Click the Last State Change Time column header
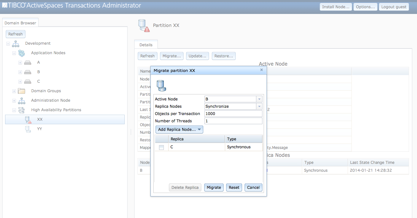 coord(378,163)
